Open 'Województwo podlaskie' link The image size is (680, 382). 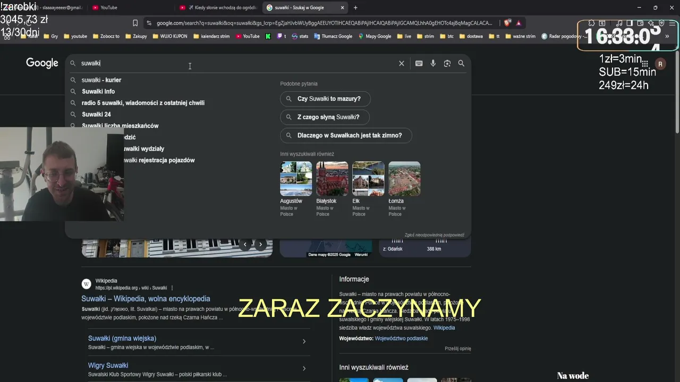point(401,338)
